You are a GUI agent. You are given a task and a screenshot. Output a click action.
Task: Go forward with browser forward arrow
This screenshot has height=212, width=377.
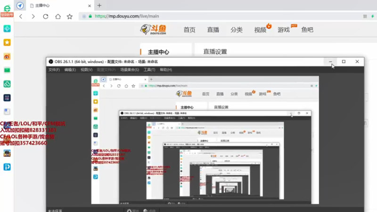(33, 16)
